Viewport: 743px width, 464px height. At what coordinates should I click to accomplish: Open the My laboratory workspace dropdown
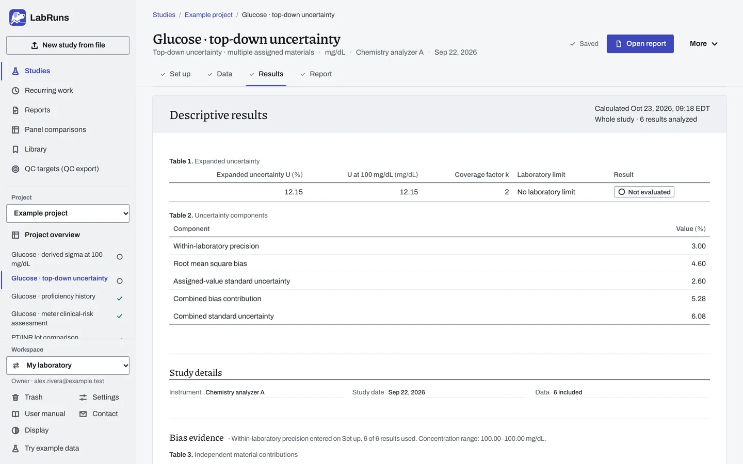tap(68, 366)
